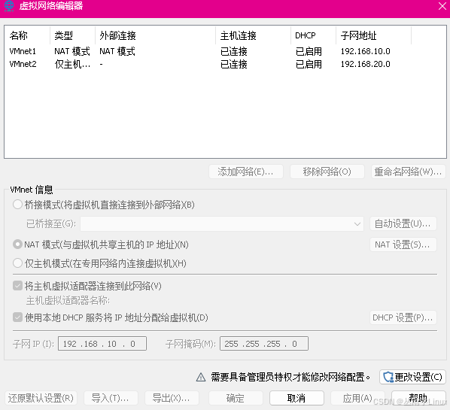This screenshot has height=410, width=450.
Task: Click subnet address 192.168.20.0 cell
Action: (365, 64)
